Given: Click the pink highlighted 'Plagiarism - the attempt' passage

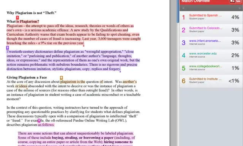Looking at the screenshot, I should click(x=74, y=35).
